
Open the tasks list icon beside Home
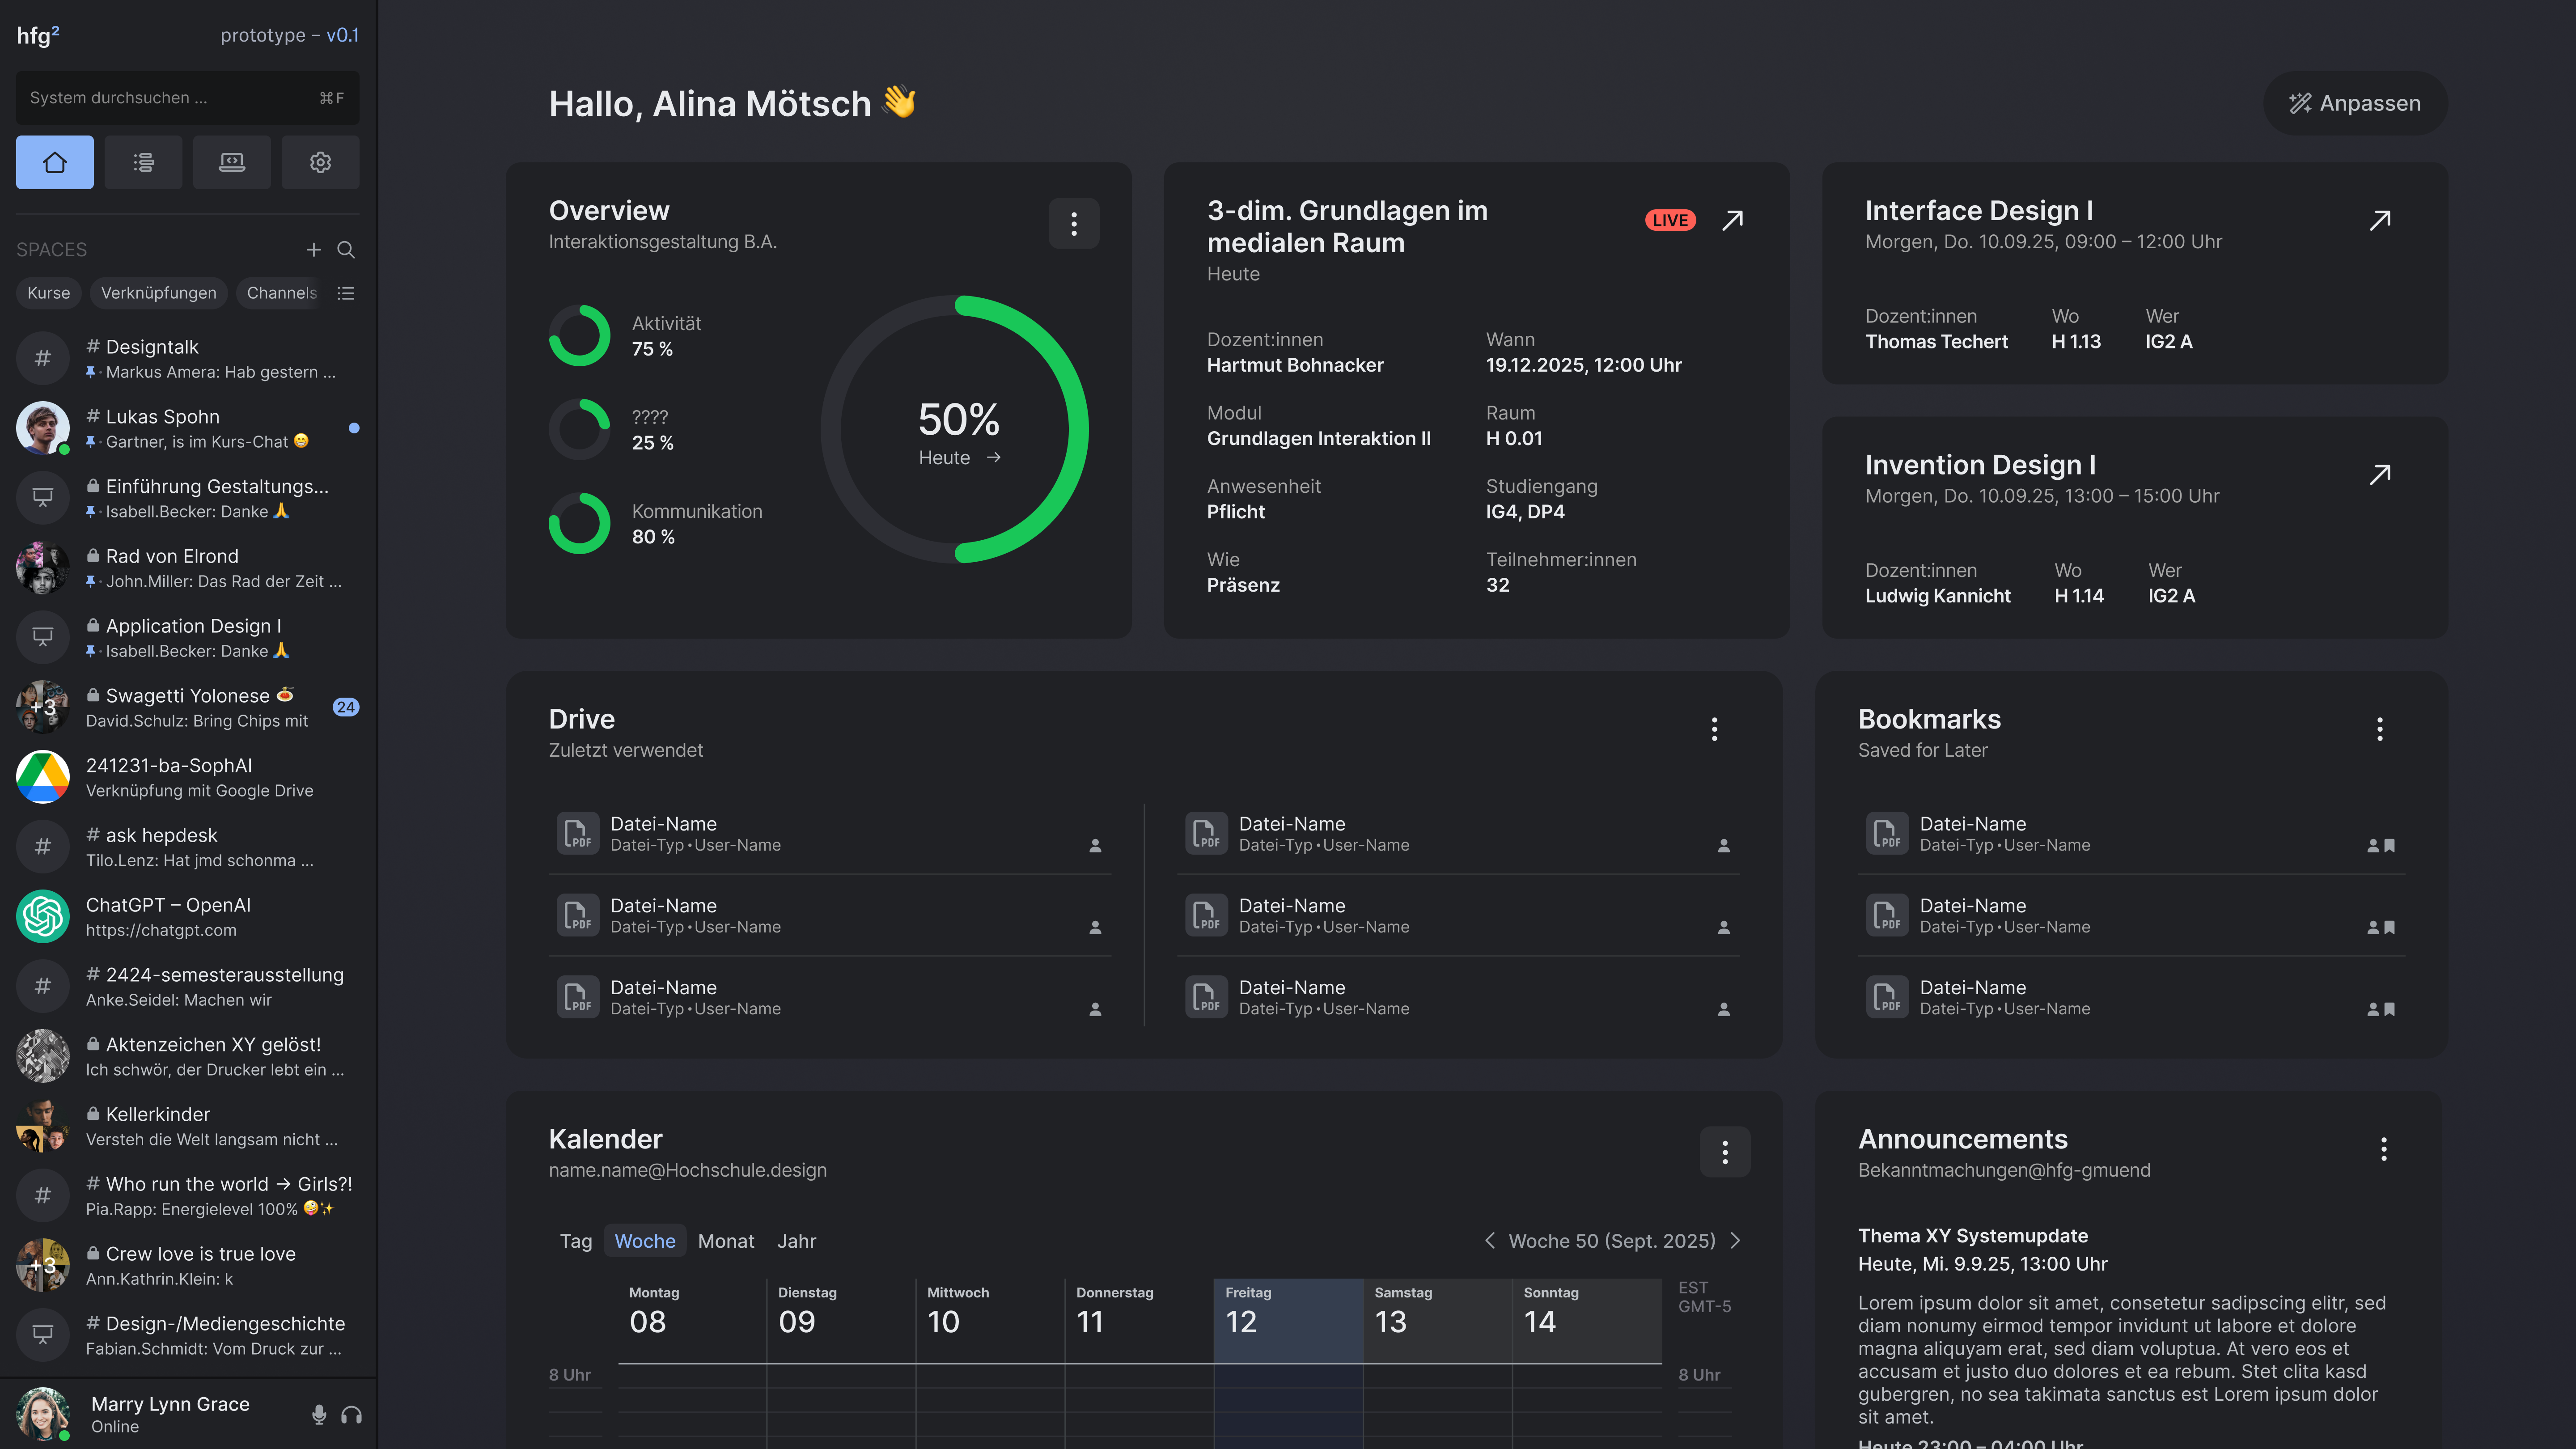[143, 161]
